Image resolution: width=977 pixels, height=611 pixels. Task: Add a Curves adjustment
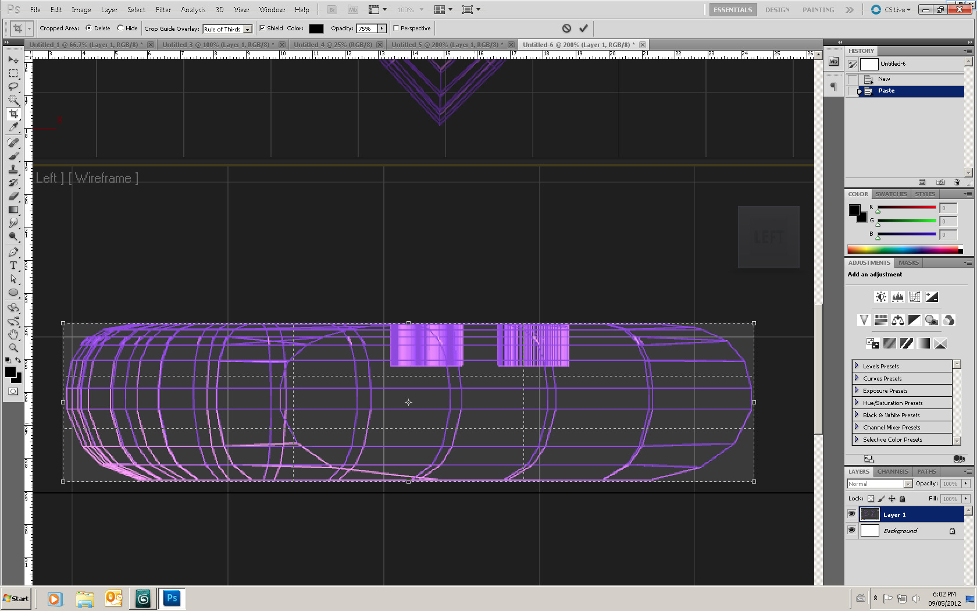[x=915, y=297]
